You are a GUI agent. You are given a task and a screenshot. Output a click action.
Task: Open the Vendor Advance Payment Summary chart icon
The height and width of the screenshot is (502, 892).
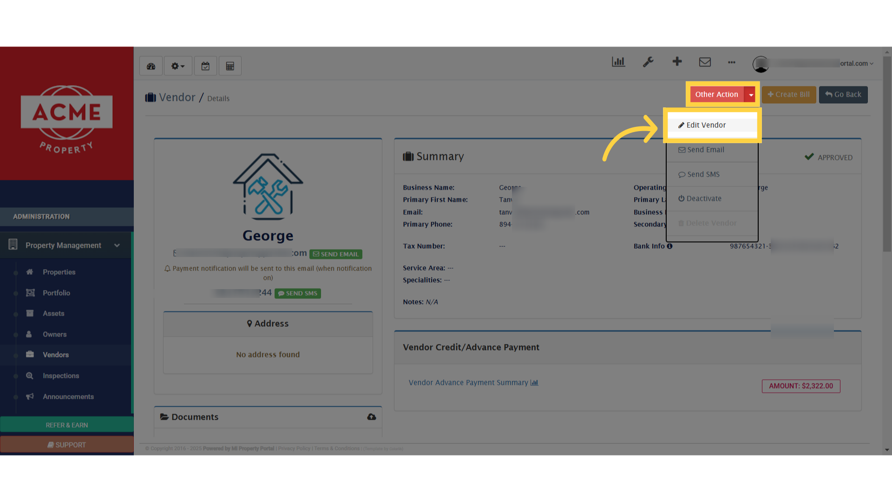tap(534, 382)
